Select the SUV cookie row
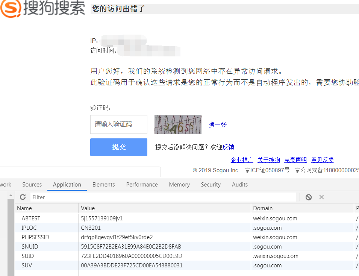The height and width of the screenshot is (276, 359). [187, 265]
